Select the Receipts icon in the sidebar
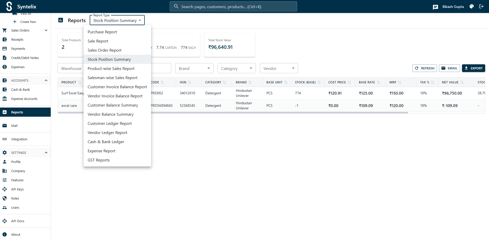This screenshot has height=240, width=489. [5, 39]
